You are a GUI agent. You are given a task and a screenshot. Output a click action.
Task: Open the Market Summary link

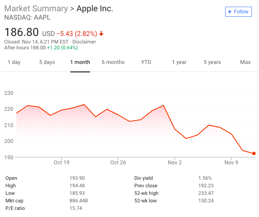coord(36,9)
